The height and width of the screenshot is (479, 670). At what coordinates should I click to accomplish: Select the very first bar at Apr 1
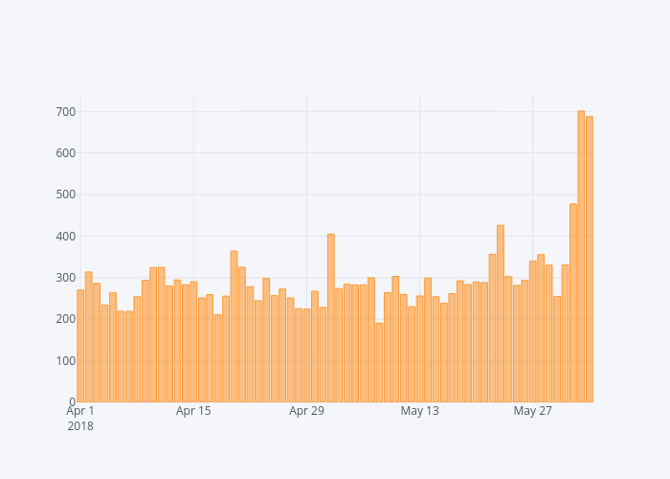80,346
